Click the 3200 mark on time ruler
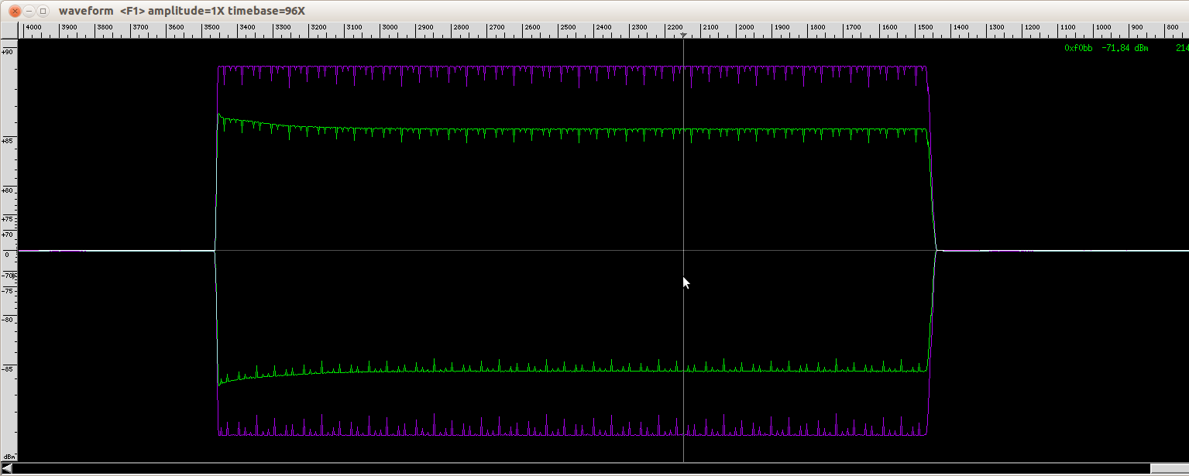Image resolution: width=1189 pixels, height=476 pixels. pos(318,28)
